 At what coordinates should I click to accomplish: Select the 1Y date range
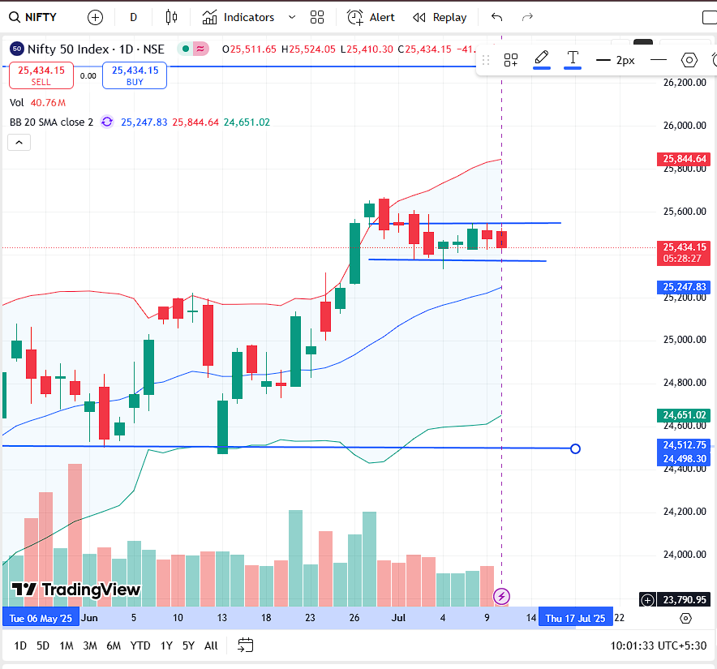click(x=166, y=645)
